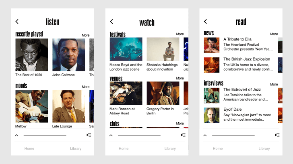Tap the back arrow on watch screen

(x=111, y=22)
